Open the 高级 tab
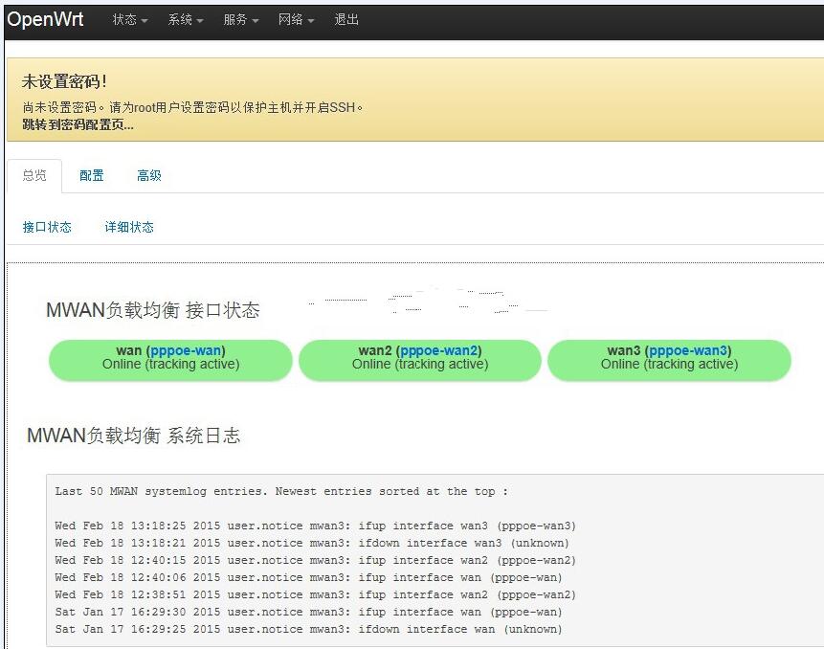Viewport: 824px width, 649px height. 149,176
